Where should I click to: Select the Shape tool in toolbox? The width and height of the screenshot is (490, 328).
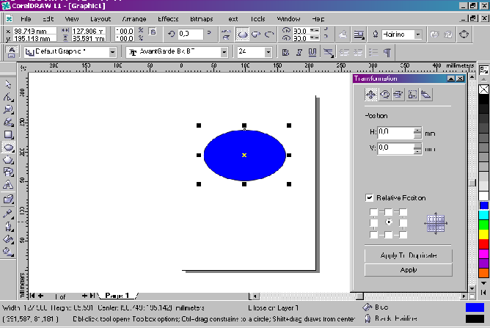8,98
